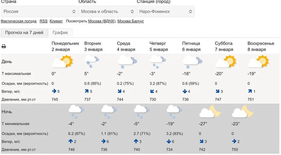Open the country dropdown showing Россия

tap(39, 11)
